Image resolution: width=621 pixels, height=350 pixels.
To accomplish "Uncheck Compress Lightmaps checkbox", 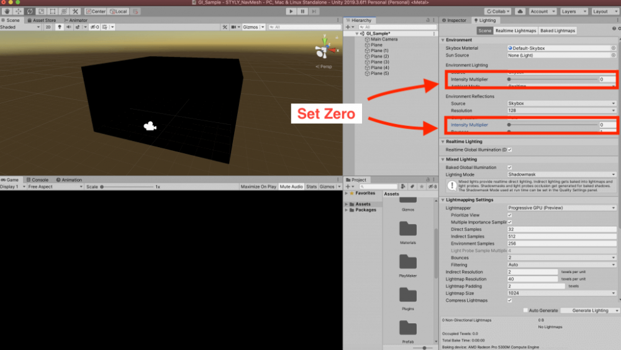I will pyautogui.click(x=510, y=300).
